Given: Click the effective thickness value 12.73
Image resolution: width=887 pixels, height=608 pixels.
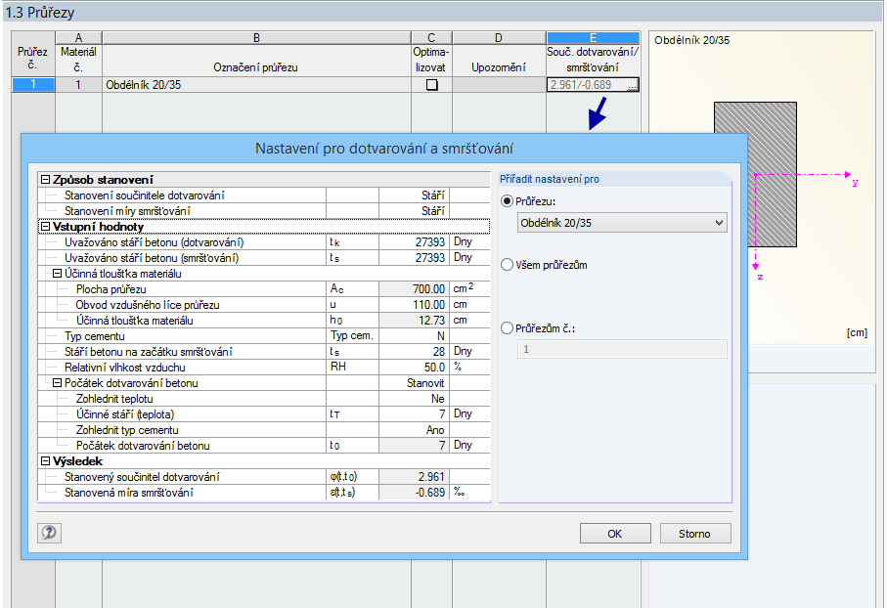Looking at the screenshot, I should (414, 320).
